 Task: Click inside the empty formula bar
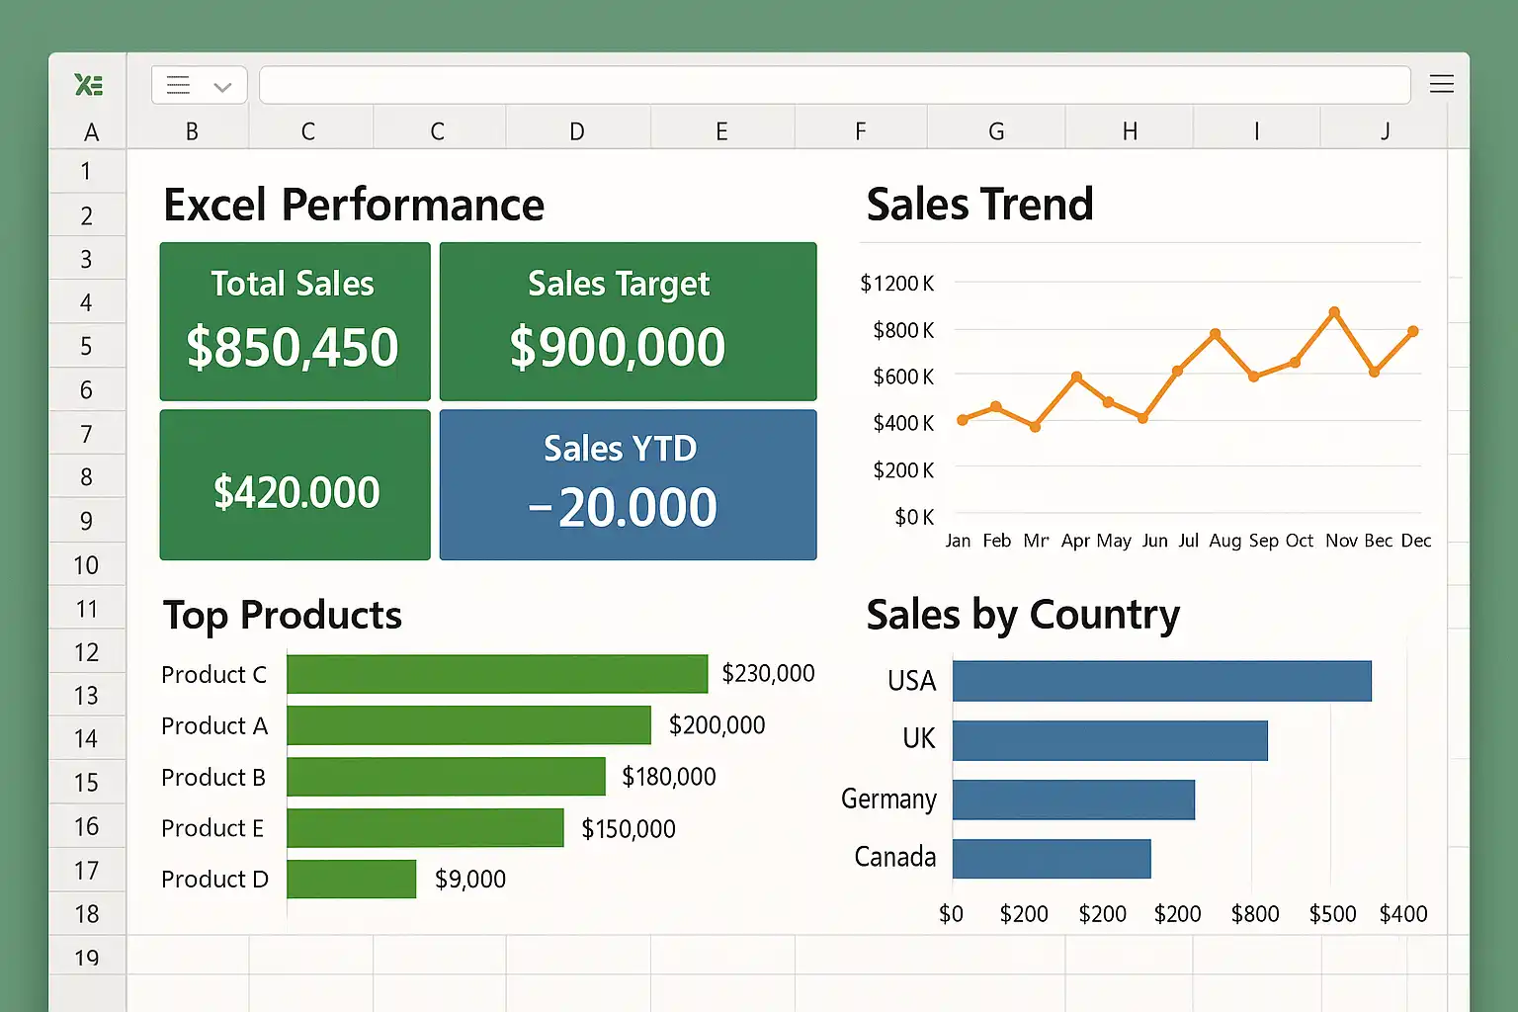(x=833, y=85)
